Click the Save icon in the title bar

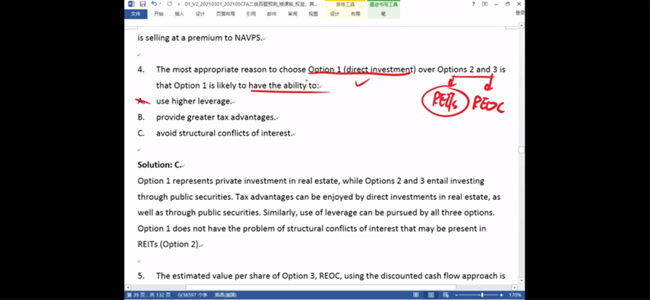click(x=143, y=4)
